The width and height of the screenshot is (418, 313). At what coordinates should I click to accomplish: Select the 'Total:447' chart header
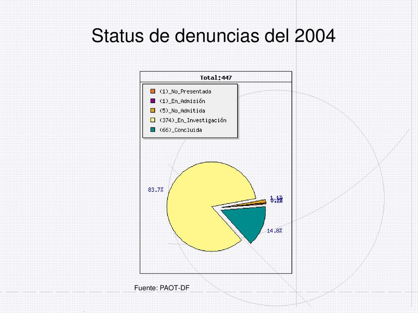click(216, 78)
